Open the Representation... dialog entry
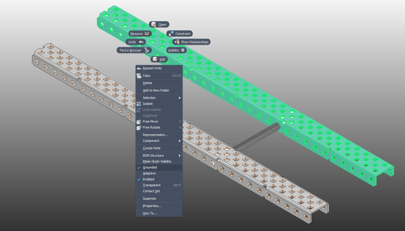 [x=159, y=135]
